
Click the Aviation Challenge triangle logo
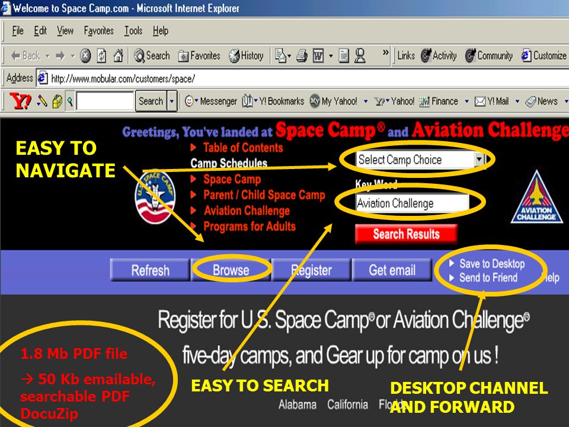[537, 197]
